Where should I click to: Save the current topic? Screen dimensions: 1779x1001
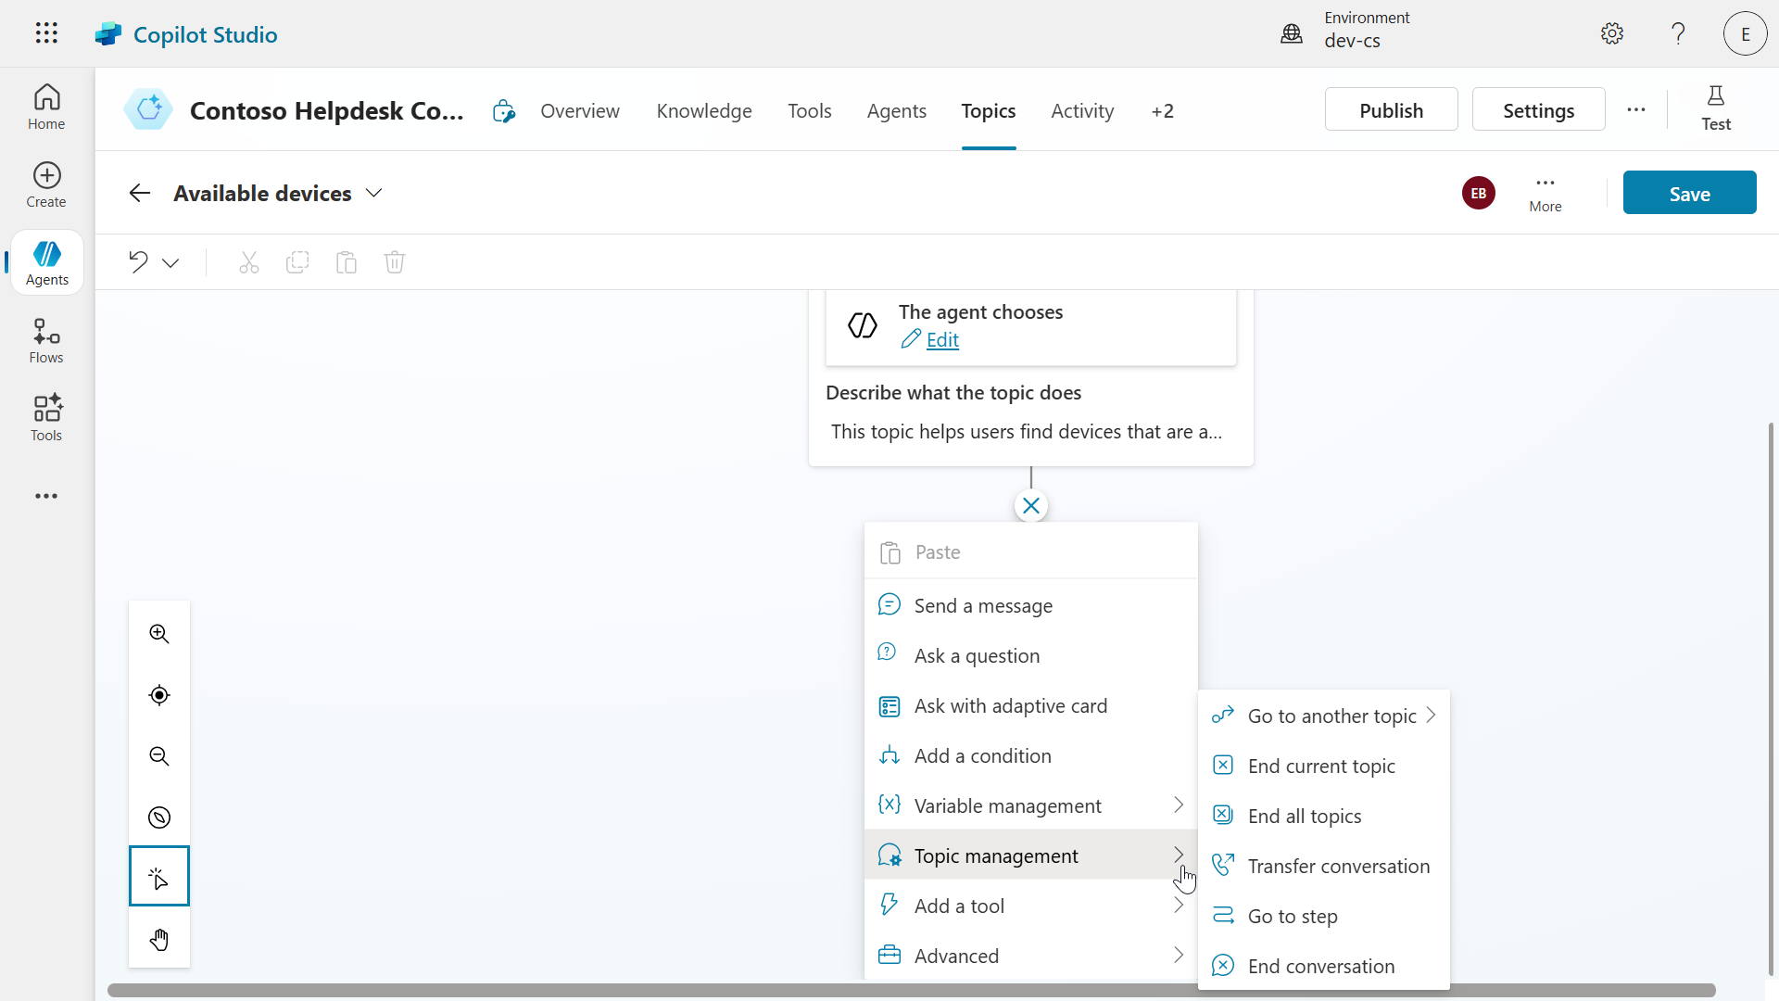click(x=1688, y=192)
